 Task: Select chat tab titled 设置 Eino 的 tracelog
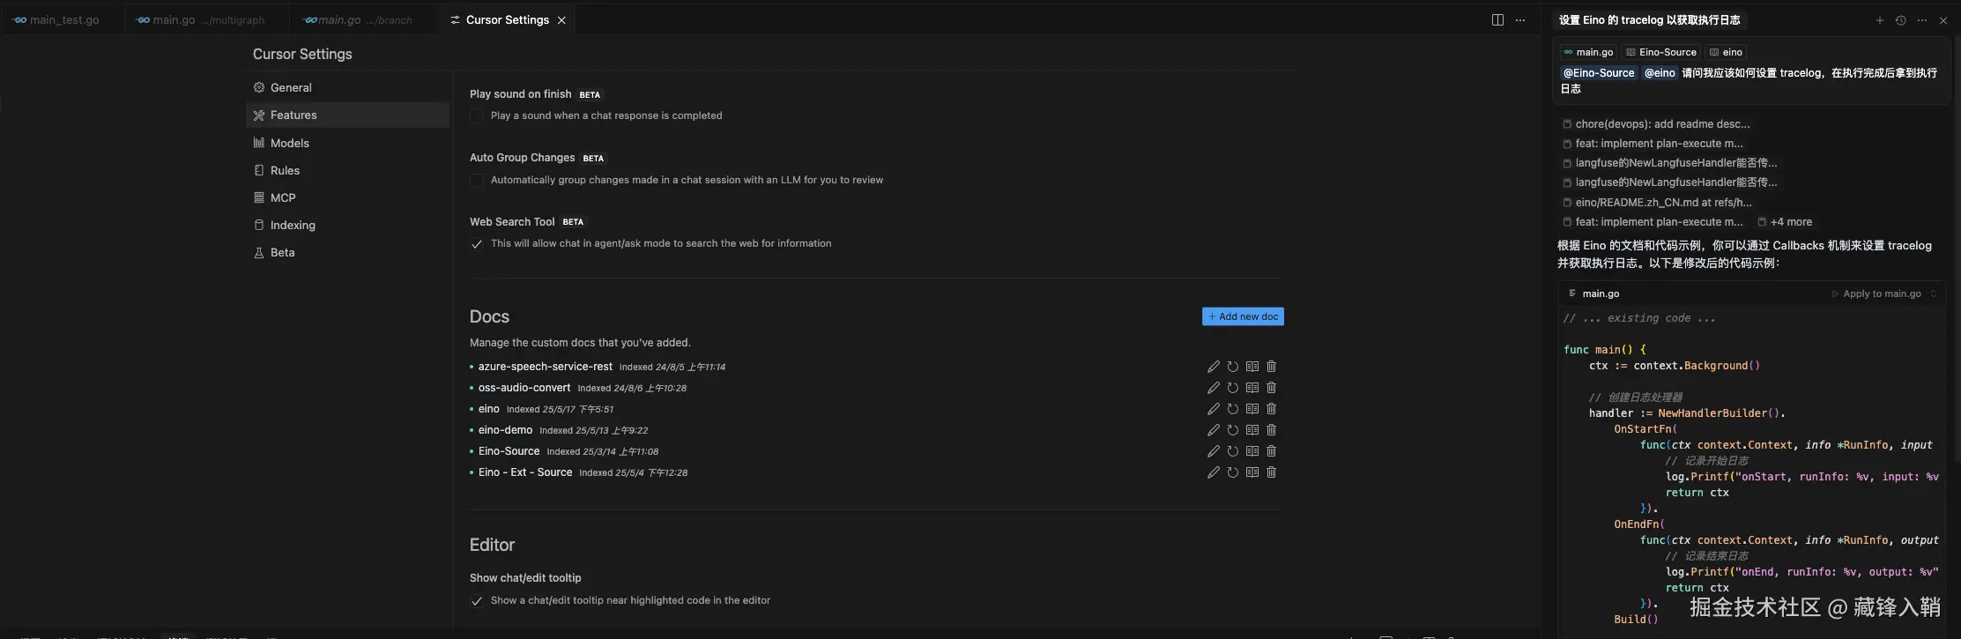point(1648,20)
